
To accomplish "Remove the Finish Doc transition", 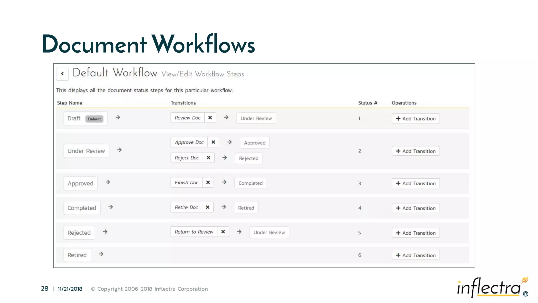I will coord(208,182).
